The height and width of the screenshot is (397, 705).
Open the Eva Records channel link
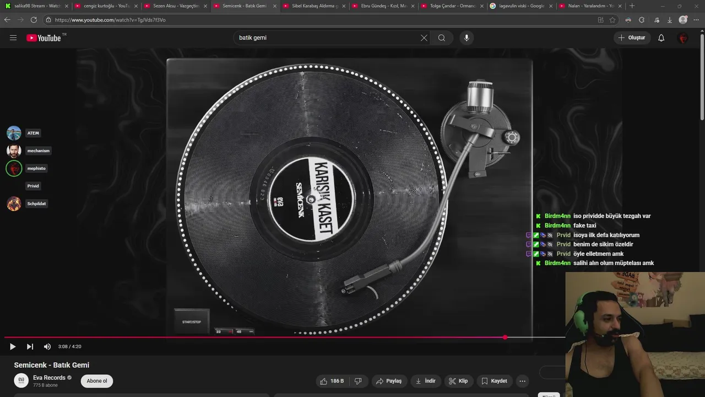(49, 378)
